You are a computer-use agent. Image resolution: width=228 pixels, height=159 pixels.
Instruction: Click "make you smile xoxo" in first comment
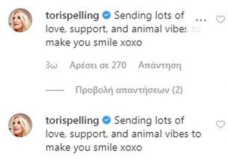point(94,43)
